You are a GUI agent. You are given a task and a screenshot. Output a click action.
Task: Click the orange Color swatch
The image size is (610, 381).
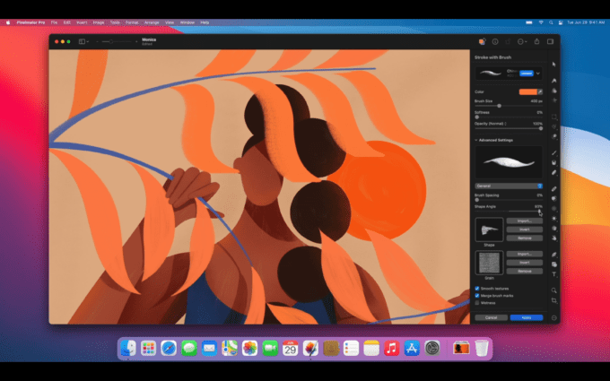tap(527, 91)
